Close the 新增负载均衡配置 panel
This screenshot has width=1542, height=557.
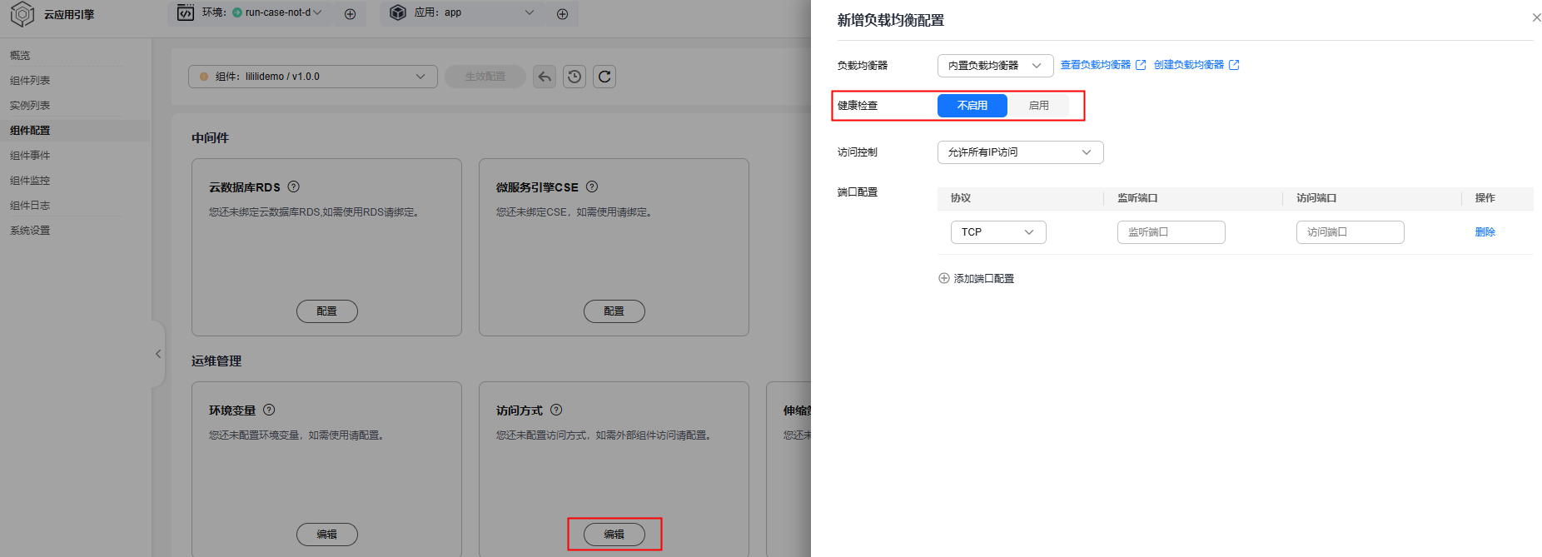tap(1536, 17)
